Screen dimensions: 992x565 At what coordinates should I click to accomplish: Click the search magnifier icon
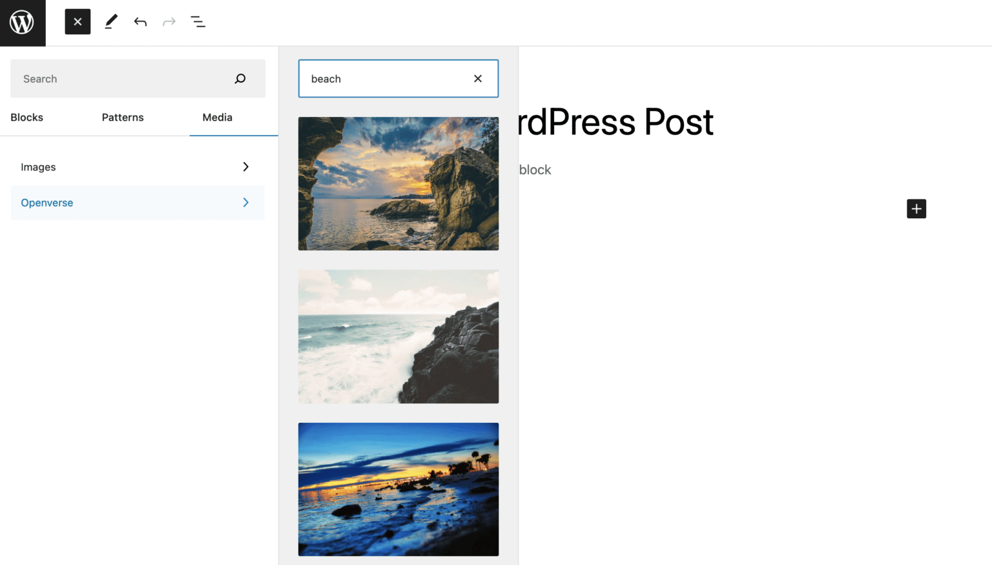[x=240, y=78]
